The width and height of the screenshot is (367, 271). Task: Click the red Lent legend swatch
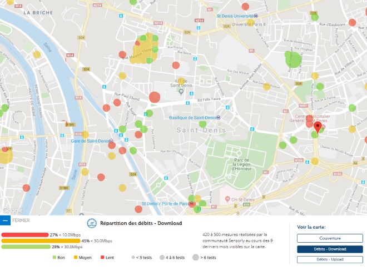pyautogui.click(x=102, y=258)
